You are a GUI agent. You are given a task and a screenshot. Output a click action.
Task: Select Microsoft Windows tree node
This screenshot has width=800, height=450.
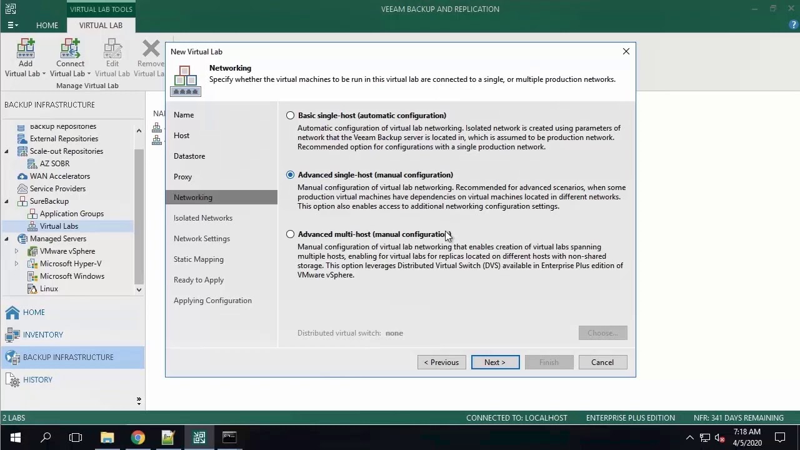click(72, 276)
